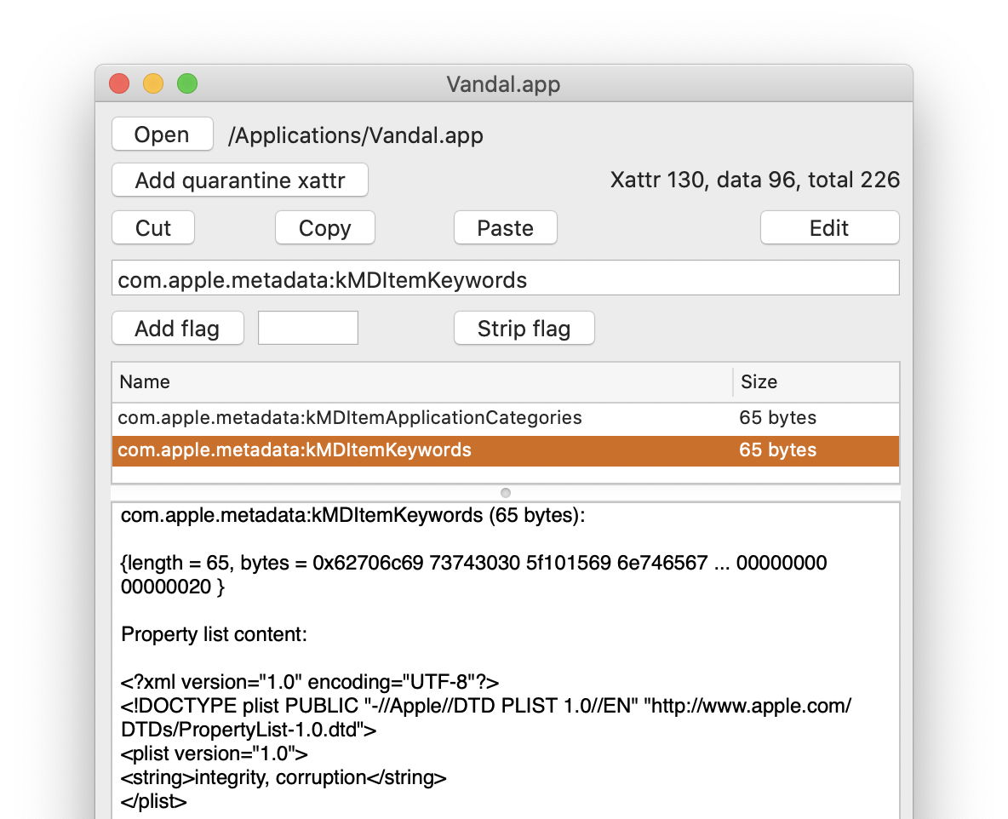The width and height of the screenshot is (1008, 819).
Task: Click the Open button
Action: 162,135
